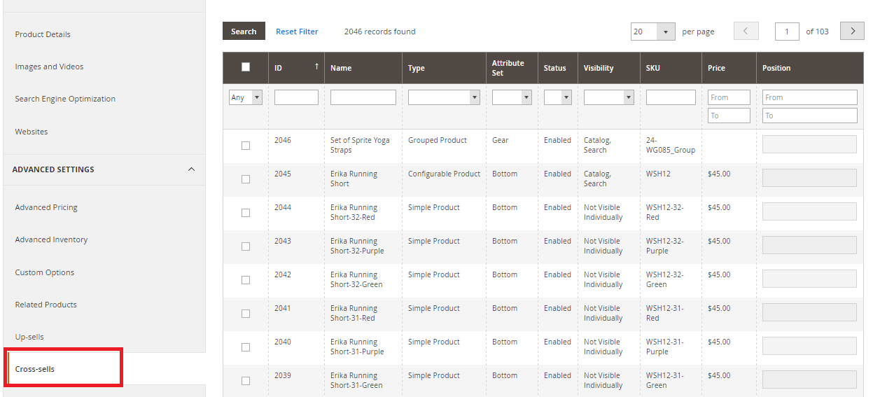Open the Type filter dropdown
Image resolution: width=873 pixels, height=397 pixels.
click(444, 97)
